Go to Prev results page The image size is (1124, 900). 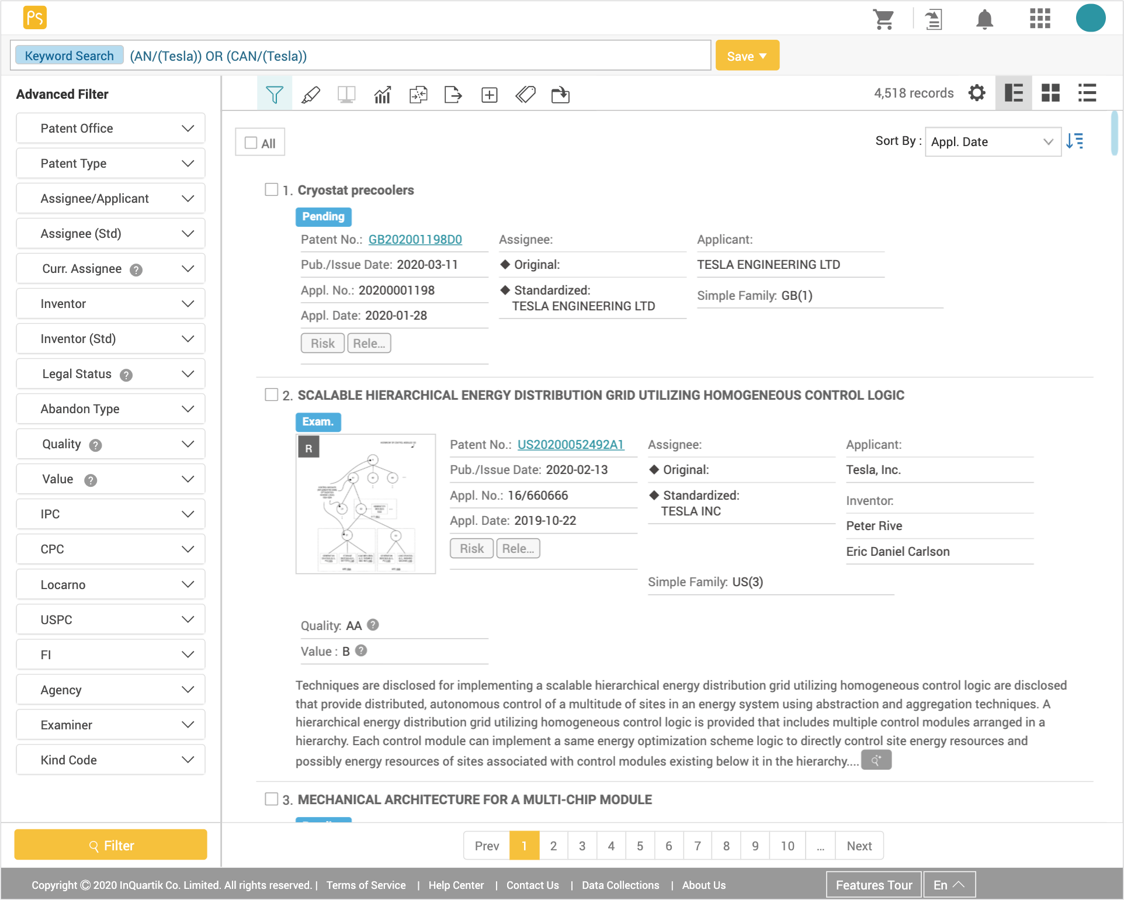(x=487, y=846)
